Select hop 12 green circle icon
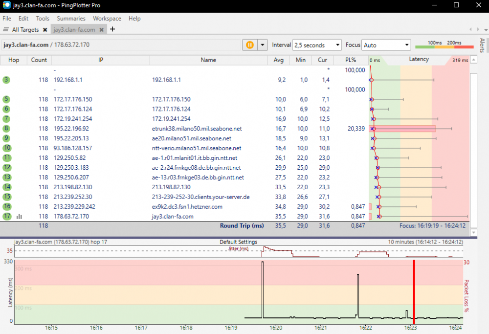The image size is (489, 334). coord(7,167)
